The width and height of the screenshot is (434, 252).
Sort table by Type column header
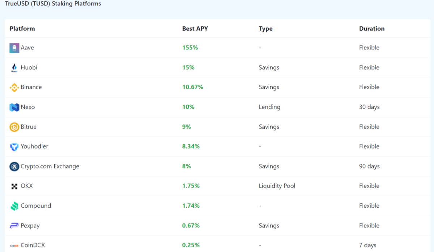point(266,29)
